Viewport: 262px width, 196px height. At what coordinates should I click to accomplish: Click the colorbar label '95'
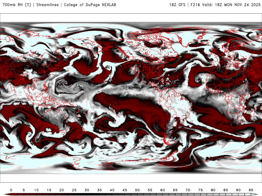pos(251,190)
